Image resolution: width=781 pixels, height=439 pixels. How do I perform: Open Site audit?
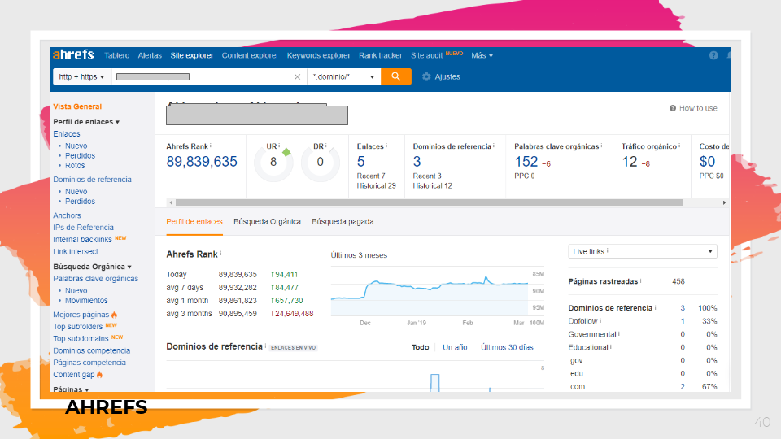click(426, 55)
